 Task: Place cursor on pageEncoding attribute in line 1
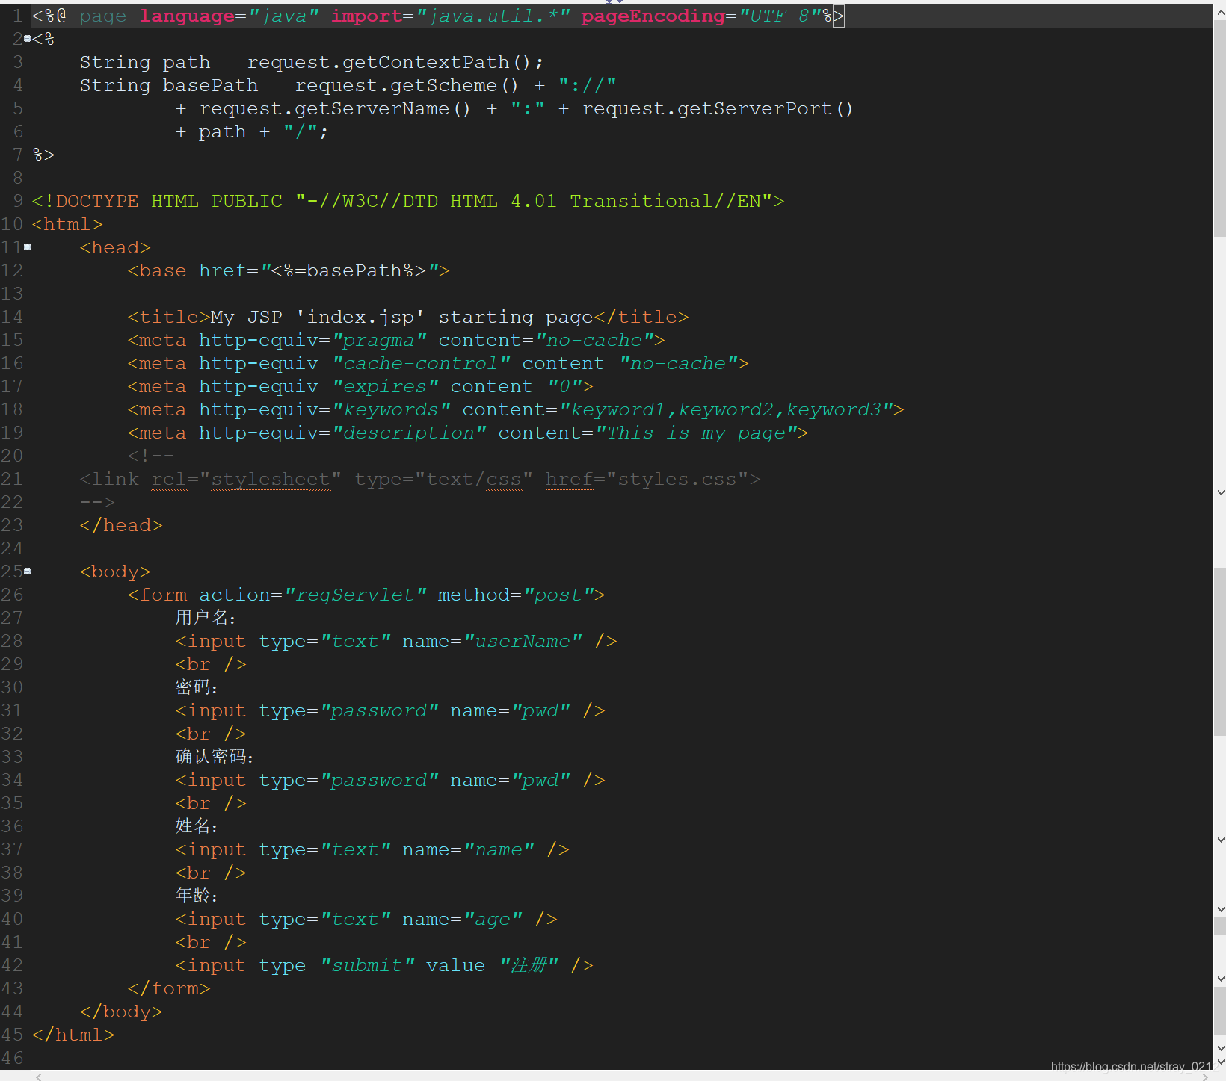[x=653, y=16]
